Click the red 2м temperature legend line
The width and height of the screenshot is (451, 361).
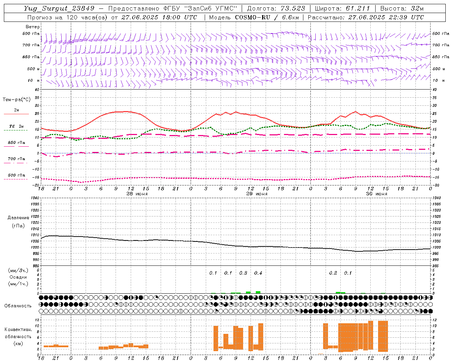pos(16,114)
